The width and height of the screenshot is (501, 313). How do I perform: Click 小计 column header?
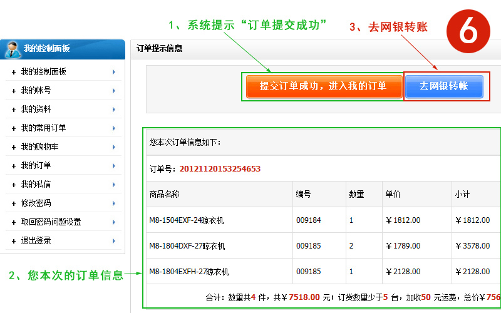click(x=462, y=194)
